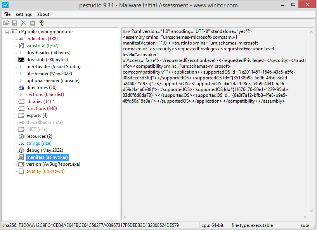Select version (AvBugReport.exe)
The width and height of the screenshot is (317, 230).
[53, 164]
